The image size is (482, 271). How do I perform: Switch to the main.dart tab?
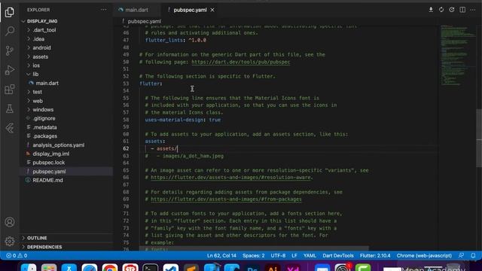(137, 10)
